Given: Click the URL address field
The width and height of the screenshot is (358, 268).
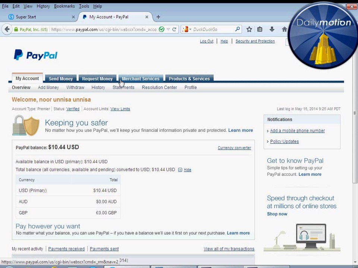Looking at the screenshot, I should 104,29.
